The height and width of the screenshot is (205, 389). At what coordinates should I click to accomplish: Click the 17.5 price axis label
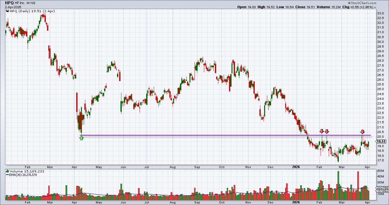pos(381,161)
